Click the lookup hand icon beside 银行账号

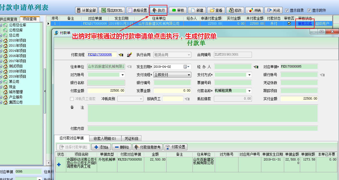click(x=322, y=75)
